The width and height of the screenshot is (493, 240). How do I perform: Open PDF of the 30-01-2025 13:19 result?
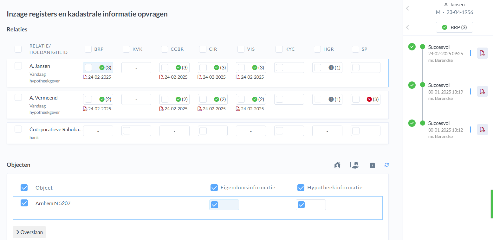[x=482, y=91]
